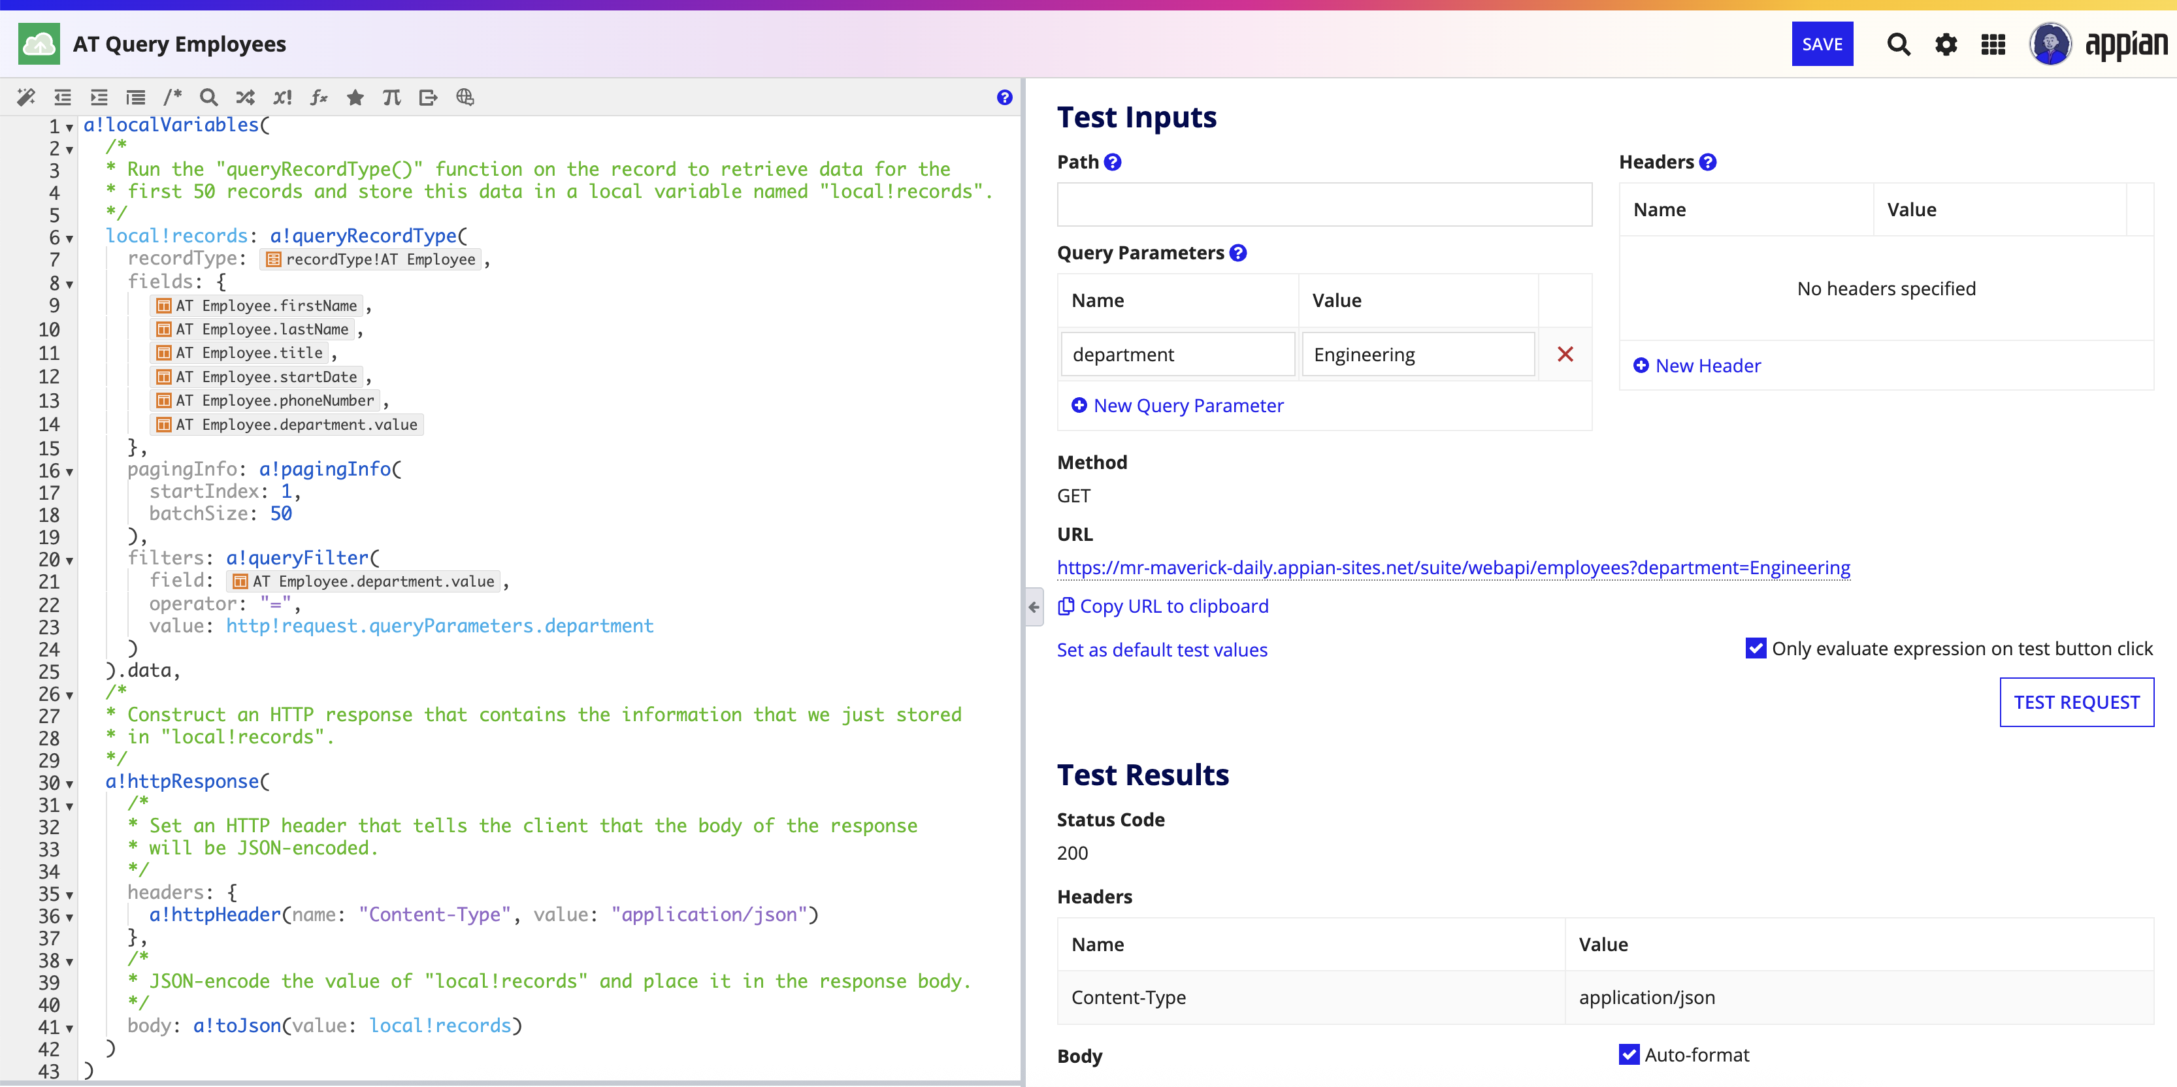The image size is (2177, 1087).
Task: Click the x! toolbar icon
Action: [x=282, y=97]
